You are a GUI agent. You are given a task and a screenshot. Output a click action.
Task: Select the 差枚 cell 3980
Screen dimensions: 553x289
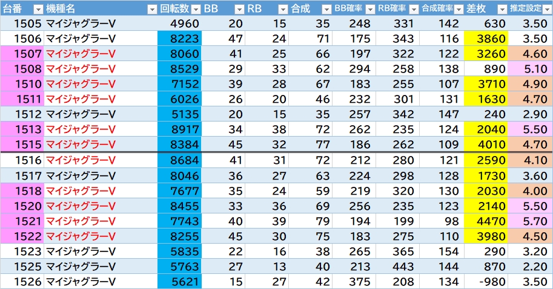(x=486, y=236)
